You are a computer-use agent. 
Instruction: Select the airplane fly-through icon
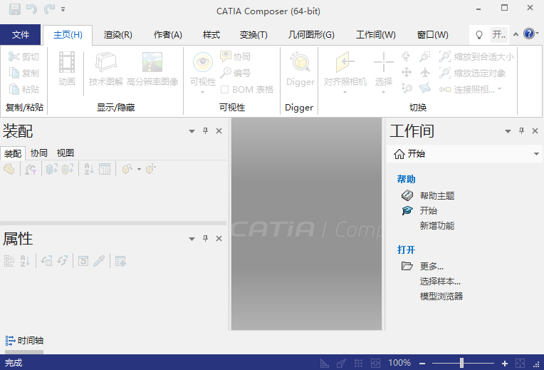click(425, 72)
